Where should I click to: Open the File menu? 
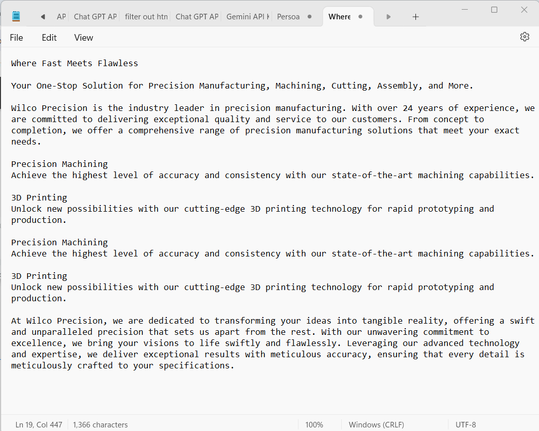pos(16,38)
